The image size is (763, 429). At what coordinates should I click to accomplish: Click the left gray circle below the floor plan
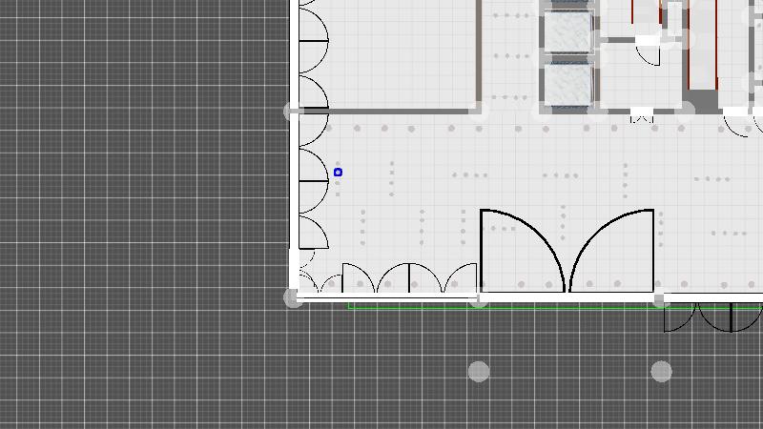tap(479, 371)
